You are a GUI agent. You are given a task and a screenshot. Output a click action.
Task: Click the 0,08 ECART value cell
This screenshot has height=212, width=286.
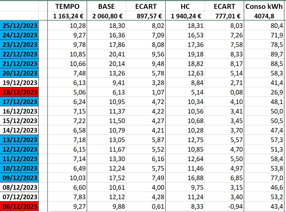(224, 92)
